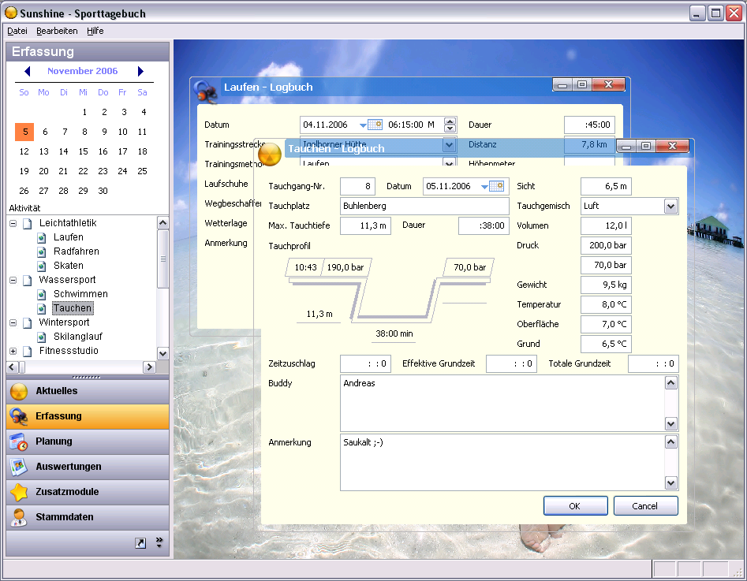Screen dimensions: 747x581
Task: Click the Tauchplatz input field
Action: tap(424, 206)
